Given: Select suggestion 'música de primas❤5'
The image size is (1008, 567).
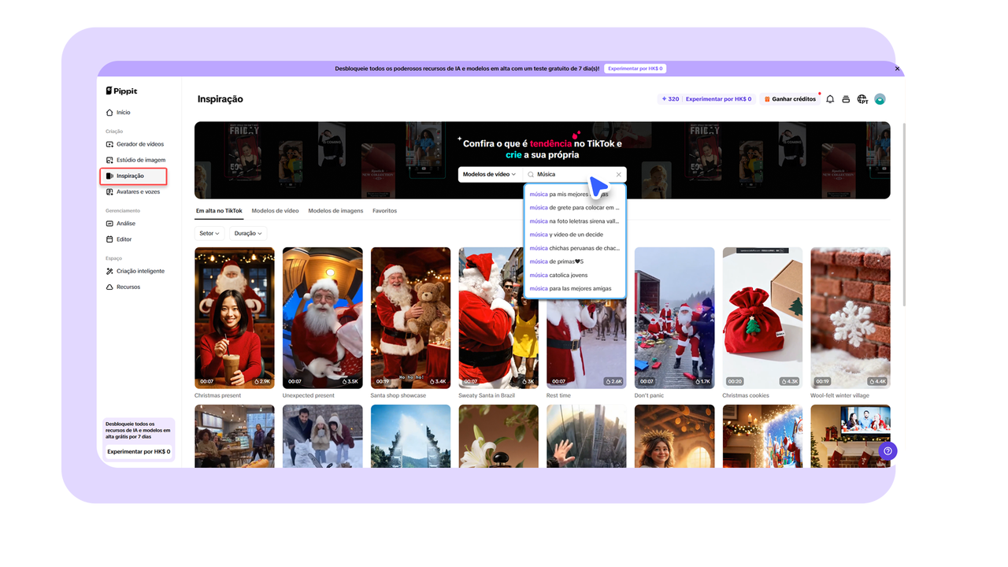Looking at the screenshot, I should [575, 261].
